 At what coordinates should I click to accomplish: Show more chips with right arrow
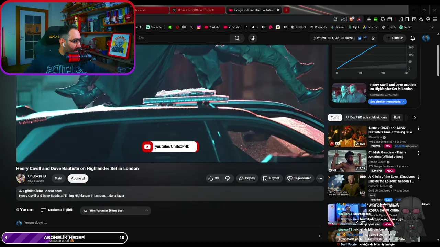pos(415,118)
